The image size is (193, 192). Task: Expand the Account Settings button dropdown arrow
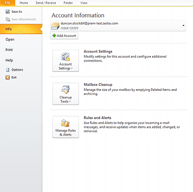[72, 68]
